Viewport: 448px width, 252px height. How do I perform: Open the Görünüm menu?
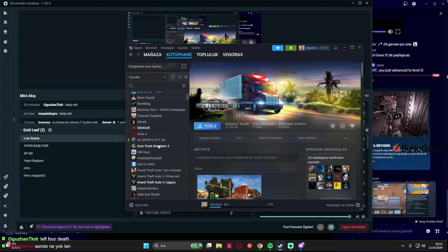pyautogui.click(x=151, y=48)
